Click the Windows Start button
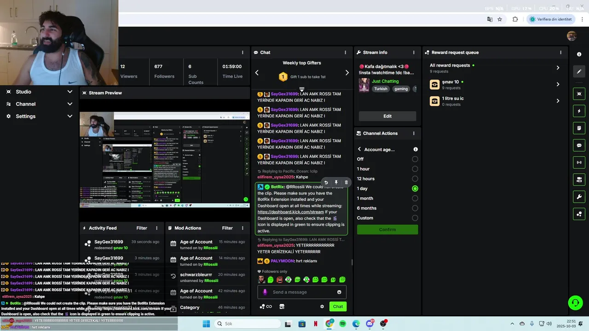589x331 pixels. point(206,324)
